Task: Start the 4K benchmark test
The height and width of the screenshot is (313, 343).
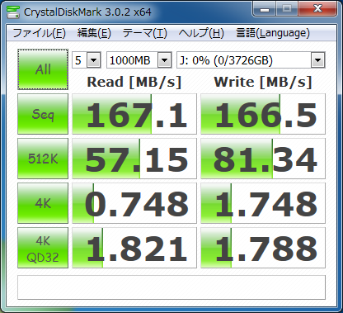Action: click(x=43, y=203)
